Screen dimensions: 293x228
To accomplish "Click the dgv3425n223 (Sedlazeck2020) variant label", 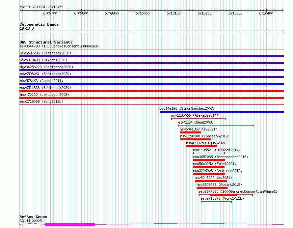I will 46,67.
